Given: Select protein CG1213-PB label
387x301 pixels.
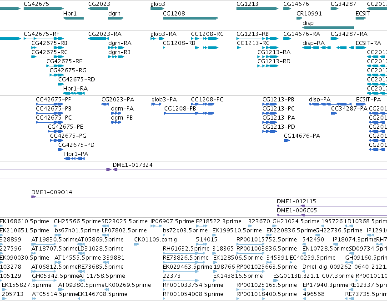Looking at the screenshot, I should pos(278,100).
